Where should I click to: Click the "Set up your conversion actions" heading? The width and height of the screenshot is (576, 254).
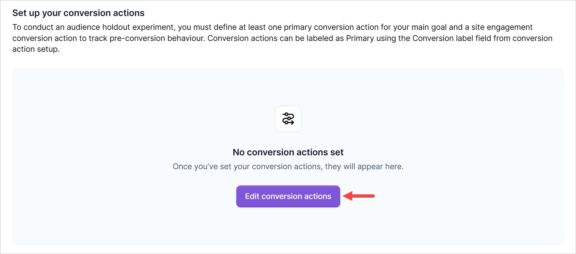(78, 13)
